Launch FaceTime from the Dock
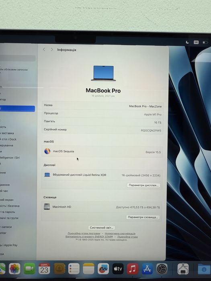Viewport: 211px width, 281px height. pyautogui.click(x=29, y=269)
